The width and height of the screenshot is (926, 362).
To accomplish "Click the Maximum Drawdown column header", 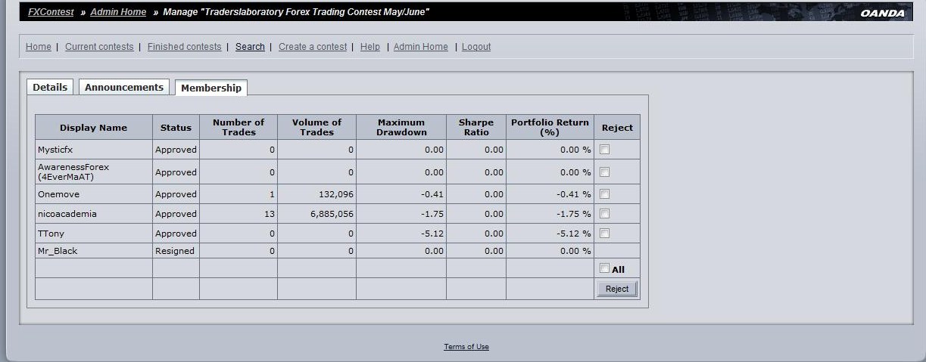I will pyautogui.click(x=401, y=127).
